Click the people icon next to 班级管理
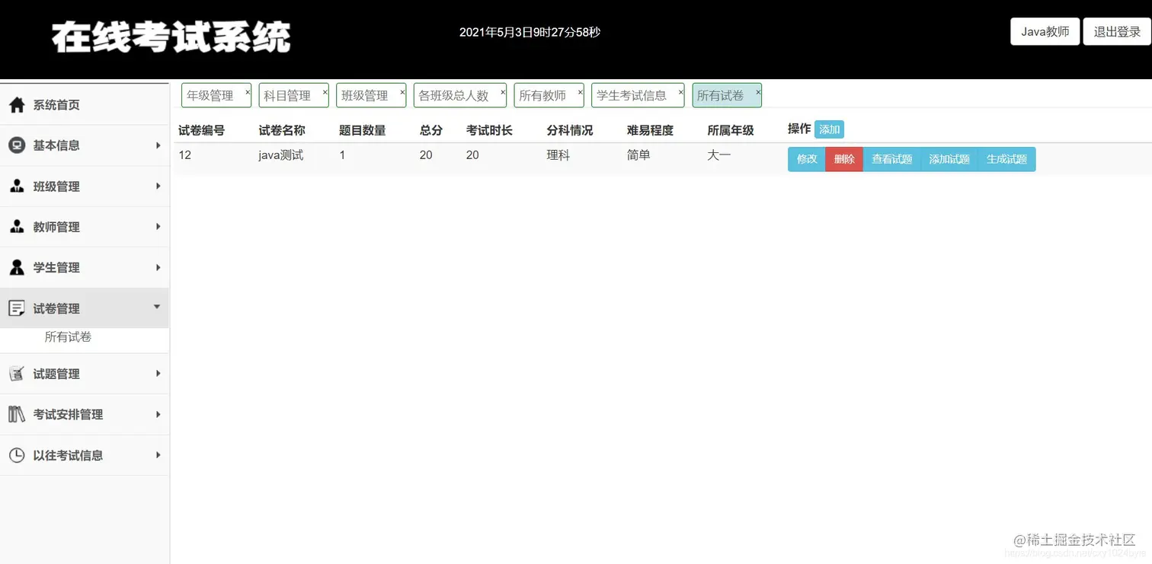The image size is (1152, 564). pyautogui.click(x=17, y=186)
